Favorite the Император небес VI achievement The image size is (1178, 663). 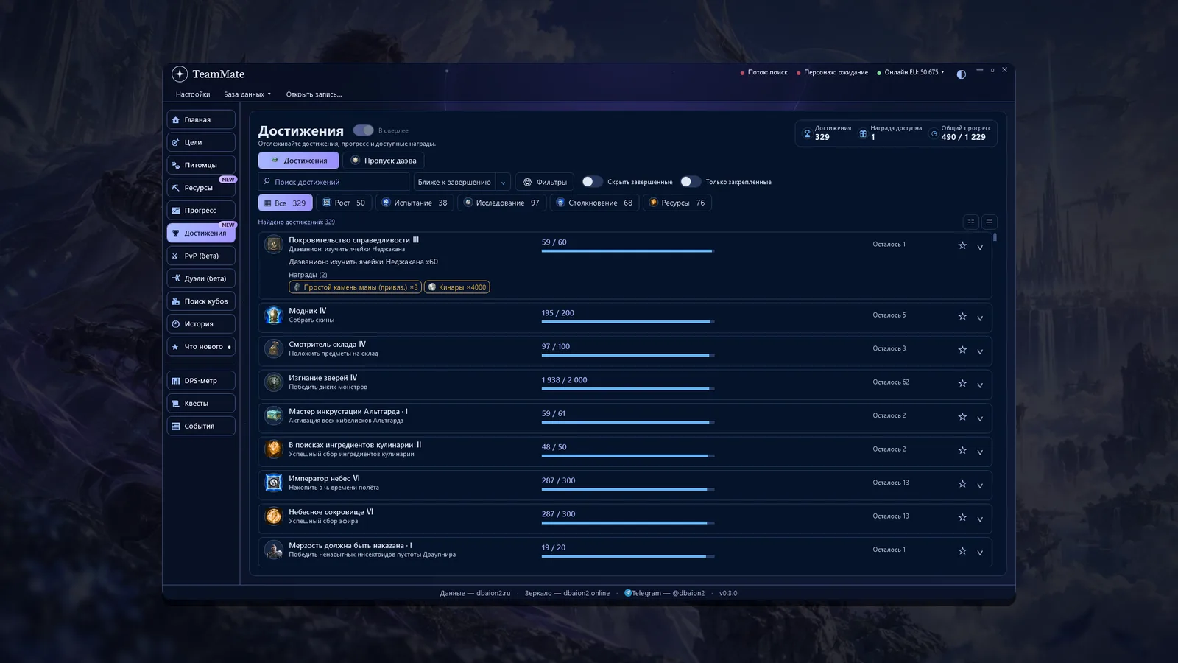coord(962,484)
